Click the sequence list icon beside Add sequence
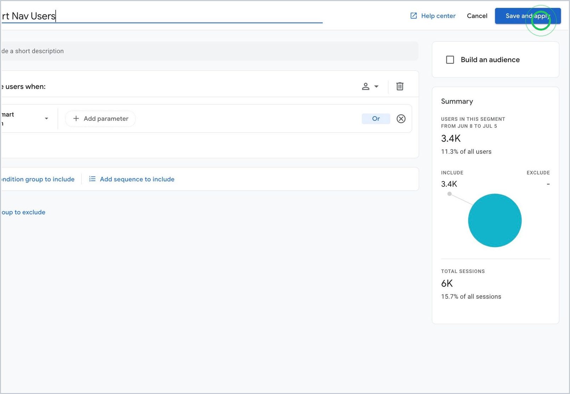 (x=92, y=179)
